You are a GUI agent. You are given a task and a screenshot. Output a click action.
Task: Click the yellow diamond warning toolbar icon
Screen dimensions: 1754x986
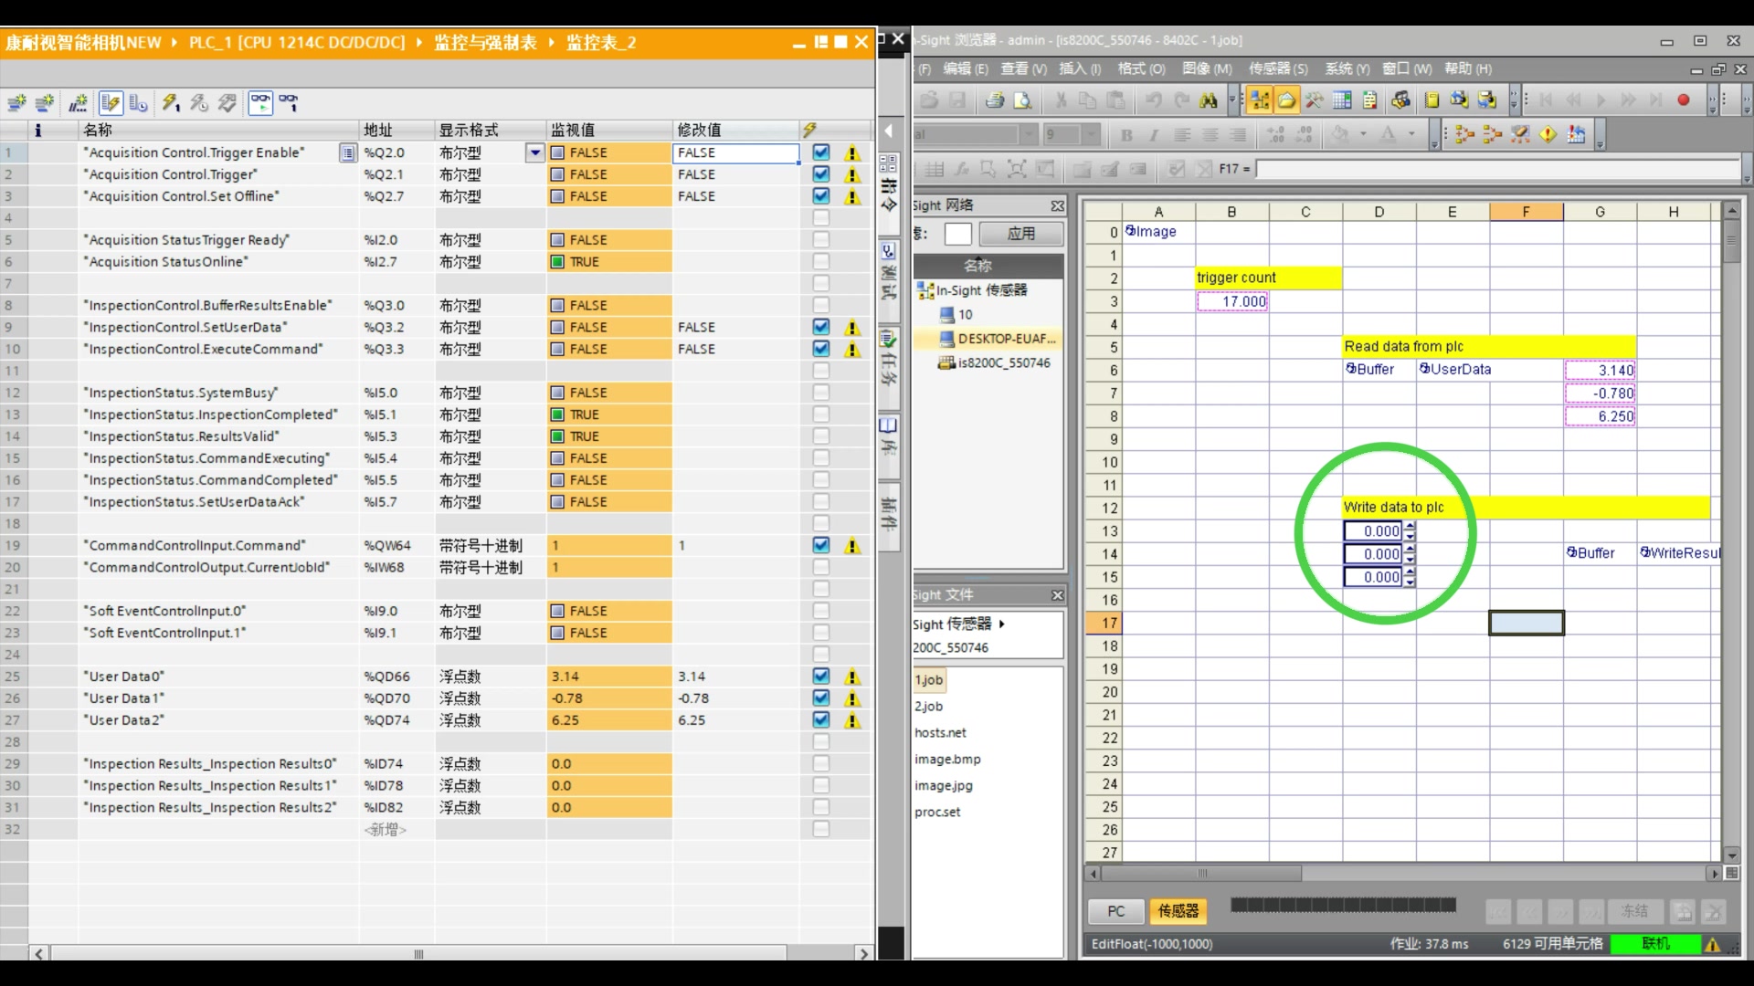coord(1548,135)
